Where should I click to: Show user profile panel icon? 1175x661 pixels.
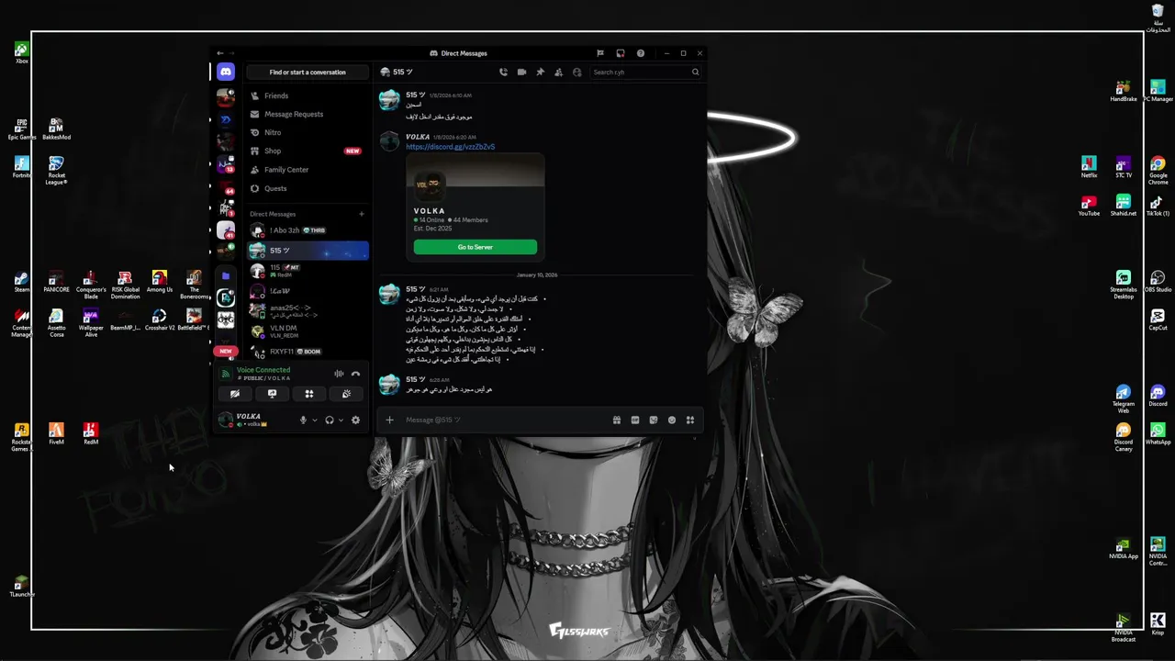pos(576,72)
